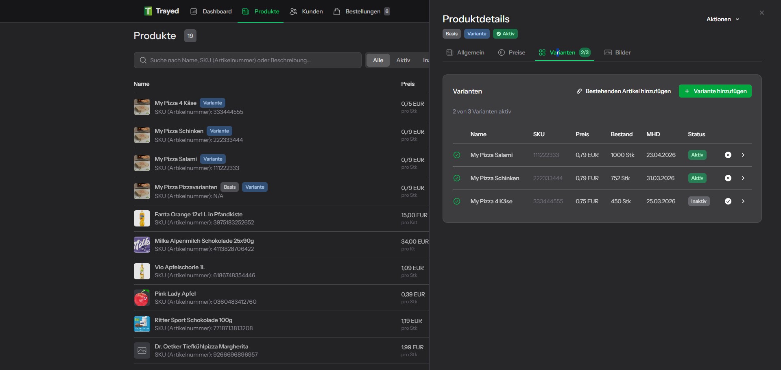Toggle the Aktiv status badge in Produktdetails header
Viewport: 781px width, 370px height.
[505, 33]
